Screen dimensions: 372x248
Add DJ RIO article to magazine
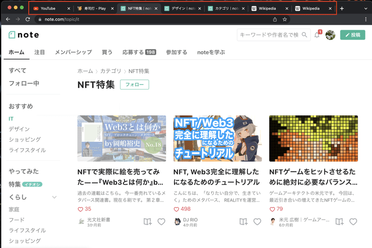[243, 222]
